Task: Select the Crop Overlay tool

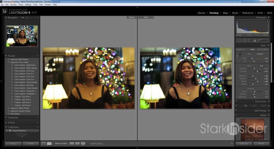Action: tap(239, 40)
